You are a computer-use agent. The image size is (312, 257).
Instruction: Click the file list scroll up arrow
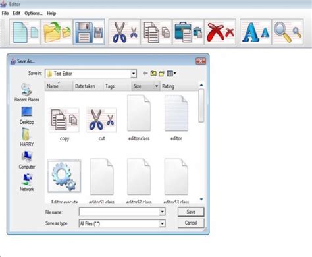click(201, 85)
